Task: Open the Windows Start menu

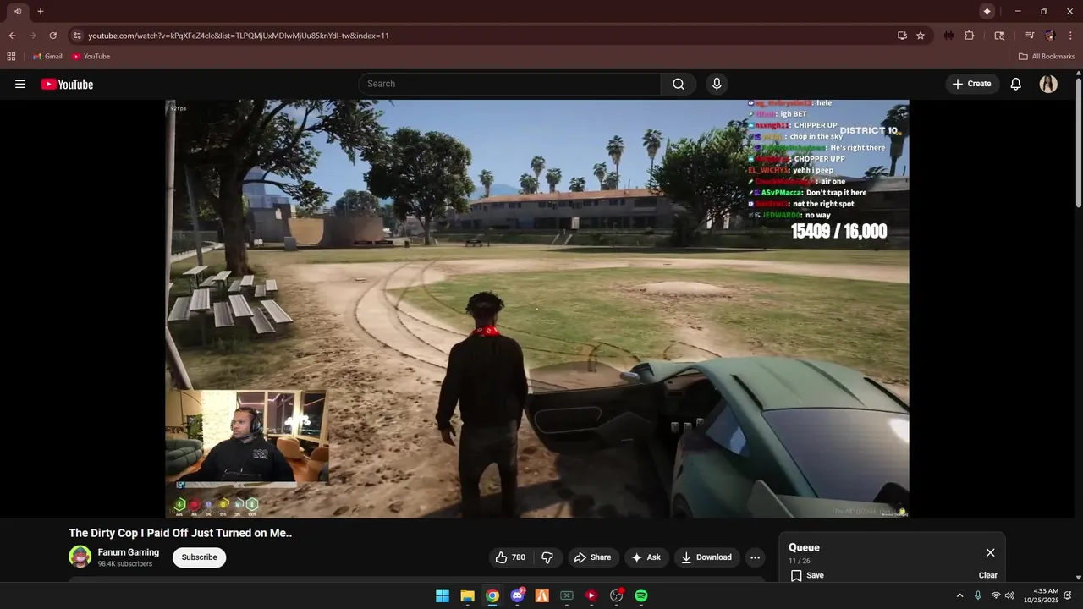Action: pos(443,595)
